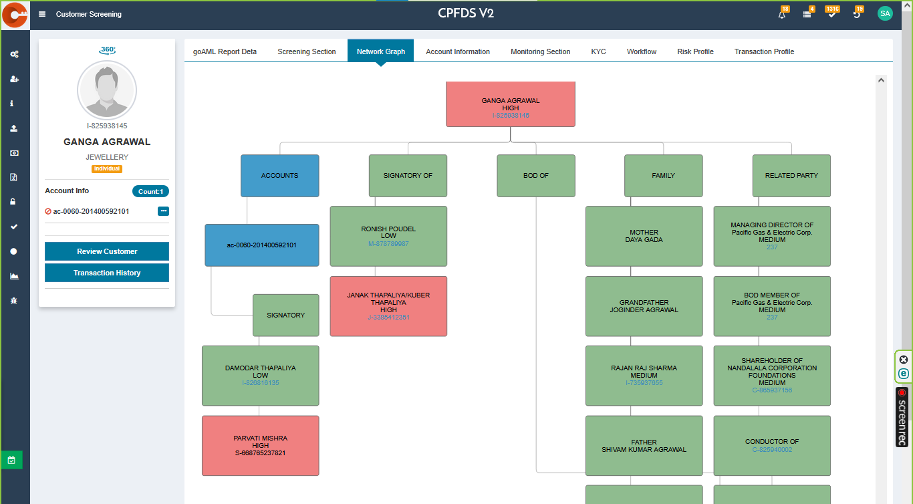Open the SA user avatar menu
Viewport: 913px width, 504px height.
(x=885, y=13)
